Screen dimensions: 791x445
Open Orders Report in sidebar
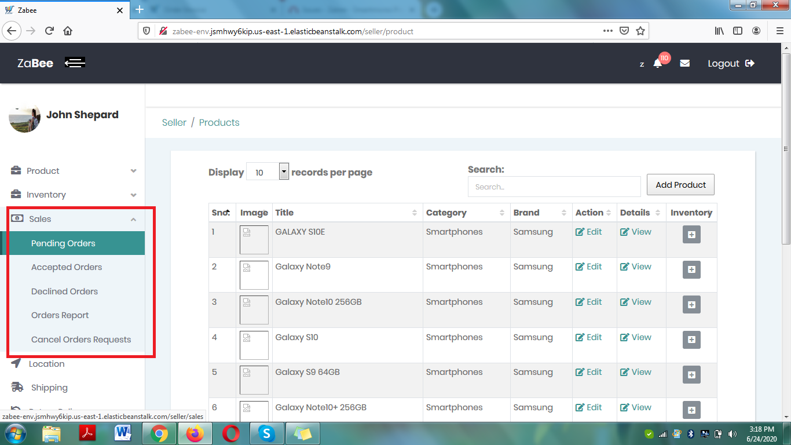(x=60, y=315)
